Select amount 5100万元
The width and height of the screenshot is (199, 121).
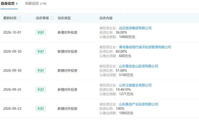pyautogui.click(x=126, y=75)
